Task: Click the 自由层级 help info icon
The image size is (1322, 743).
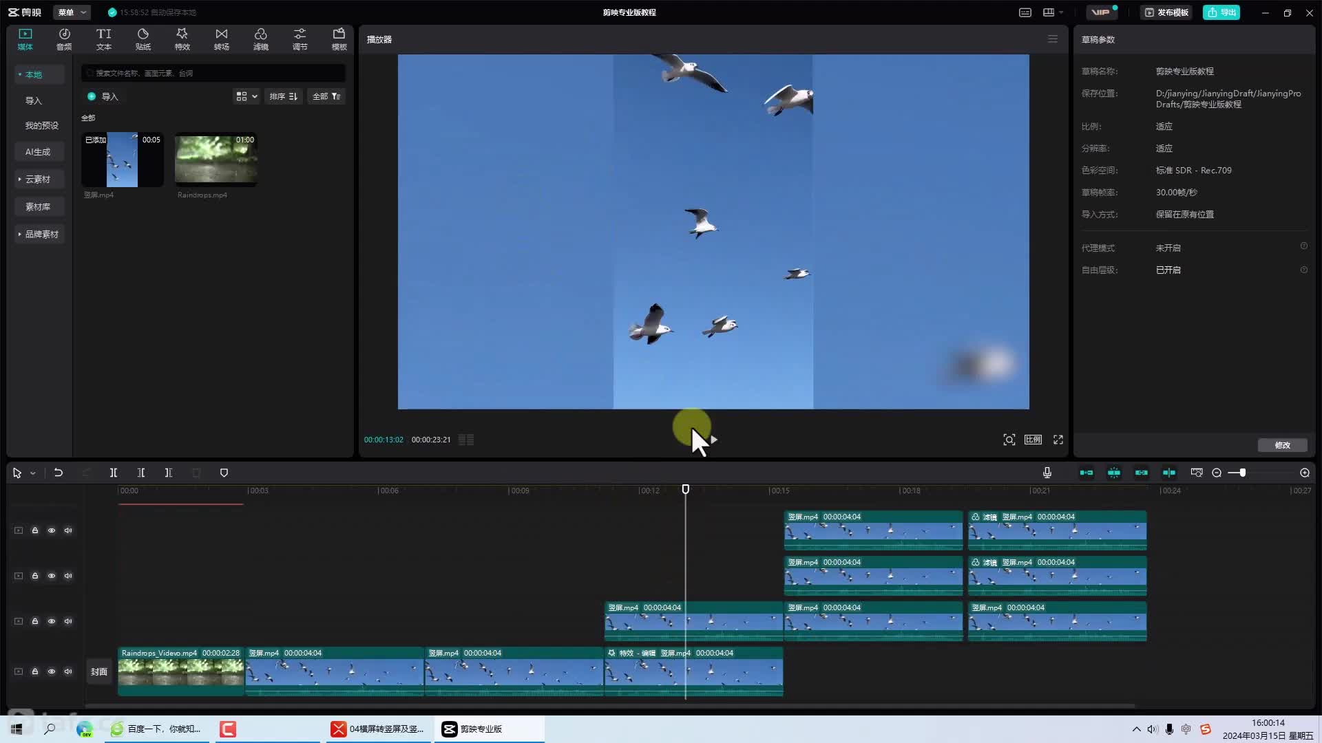Action: 1303,270
